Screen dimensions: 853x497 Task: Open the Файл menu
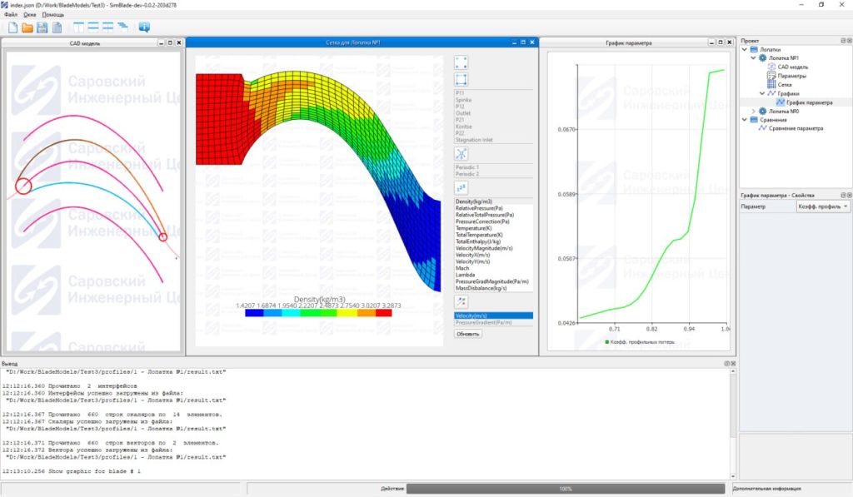[x=11, y=15]
